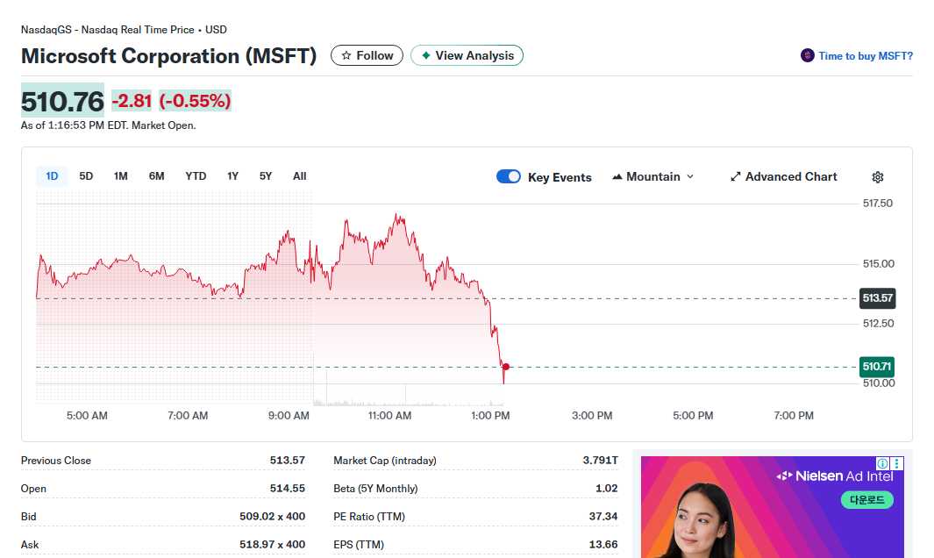Viewport: 934px width, 558px height.
Task: Open the ad options icon on the Nielsen ad
Action: click(896, 463)
